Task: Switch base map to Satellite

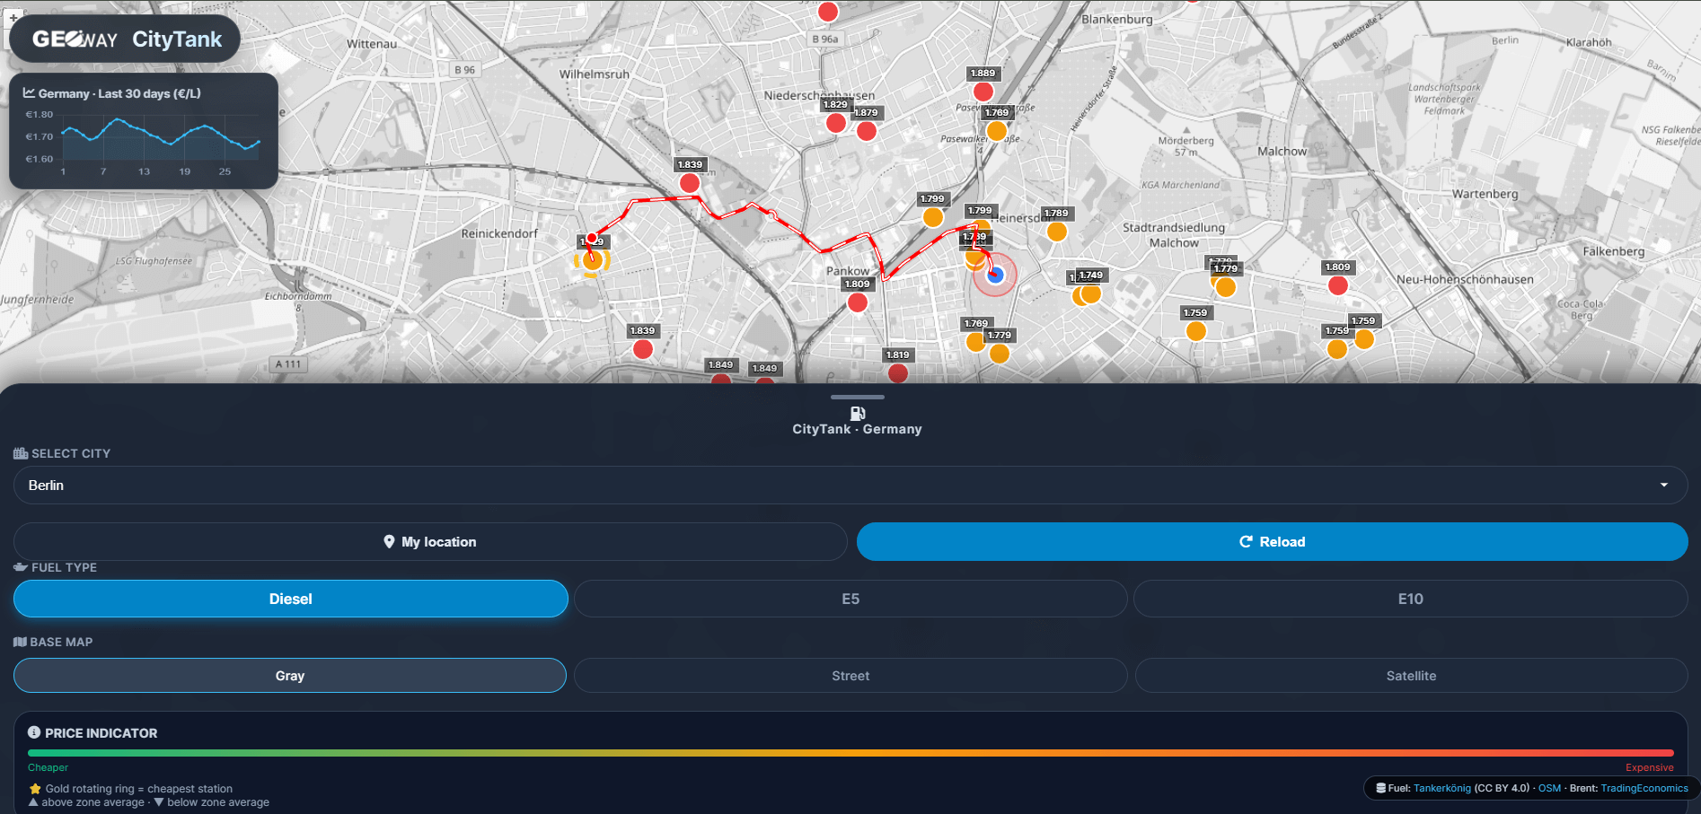Action: (x=1409, y=675)
